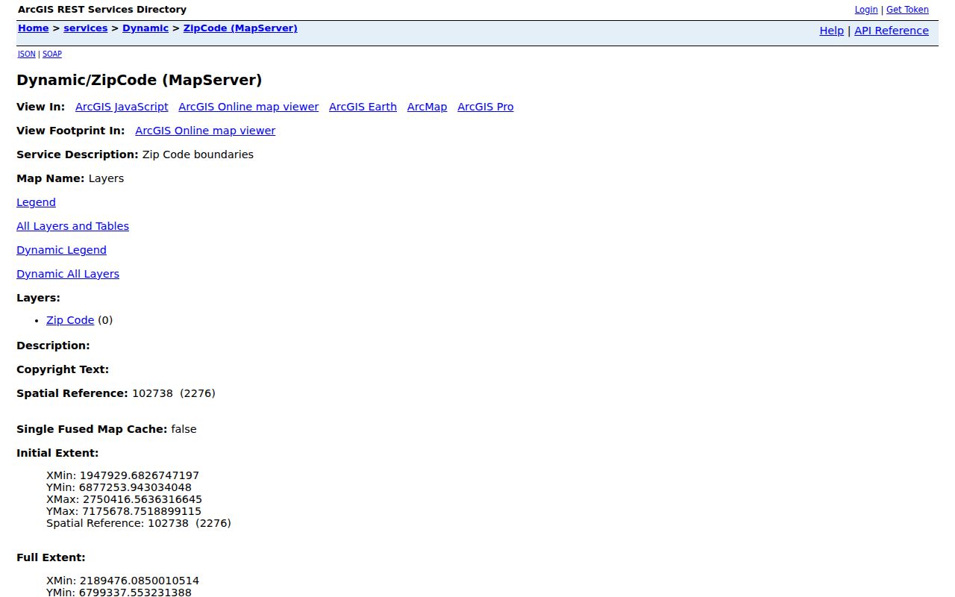Open the API Reference link
Viewport: 955px width, 597px height.
[892, 31]
